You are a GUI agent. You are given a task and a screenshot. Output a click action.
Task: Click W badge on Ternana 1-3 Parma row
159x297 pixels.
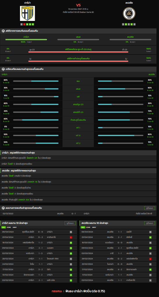pyautogui.click(x=71, y=253)
